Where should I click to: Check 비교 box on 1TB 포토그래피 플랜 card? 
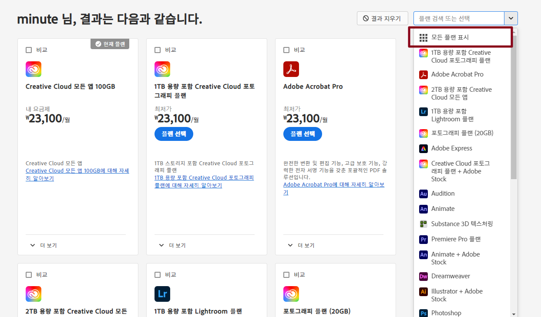[158, 50]
